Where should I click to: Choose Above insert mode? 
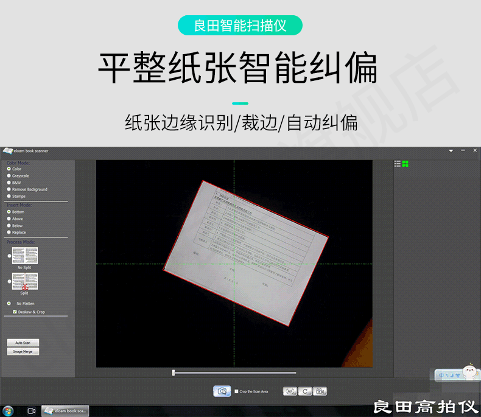pyautogui.click(x=9, y=219)
